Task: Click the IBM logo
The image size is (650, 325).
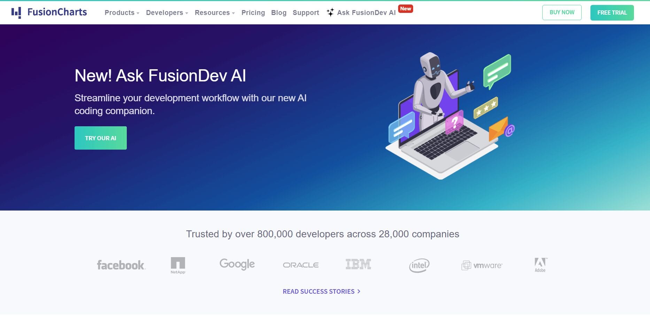Action: click(x=358, y=264)
